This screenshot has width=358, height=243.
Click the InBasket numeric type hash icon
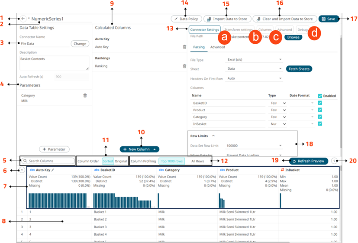pos(282,170)
